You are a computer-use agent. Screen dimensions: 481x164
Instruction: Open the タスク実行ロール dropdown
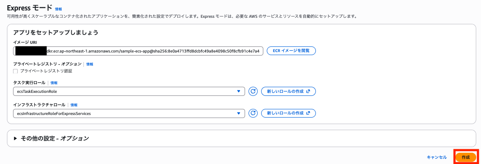129,92
